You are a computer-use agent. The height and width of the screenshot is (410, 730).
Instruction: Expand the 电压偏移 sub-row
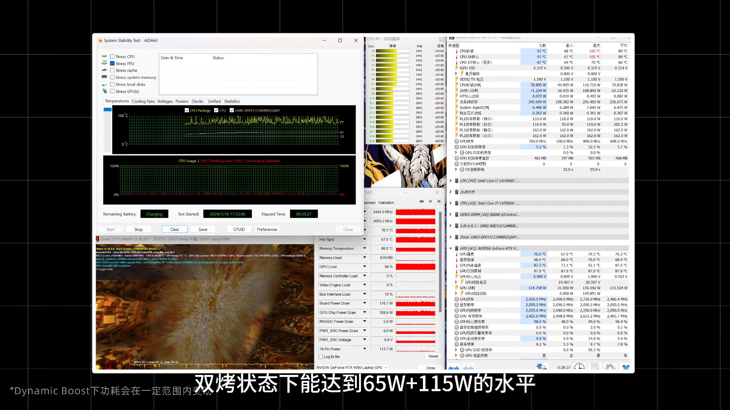click(456, 73)
